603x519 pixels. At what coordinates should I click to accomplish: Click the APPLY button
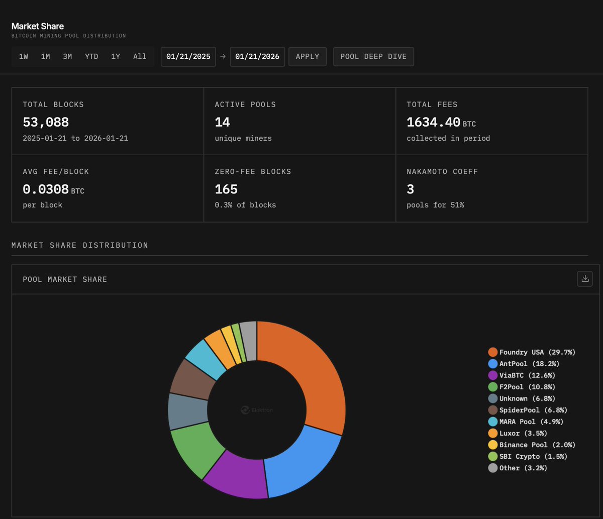(307, 56)
